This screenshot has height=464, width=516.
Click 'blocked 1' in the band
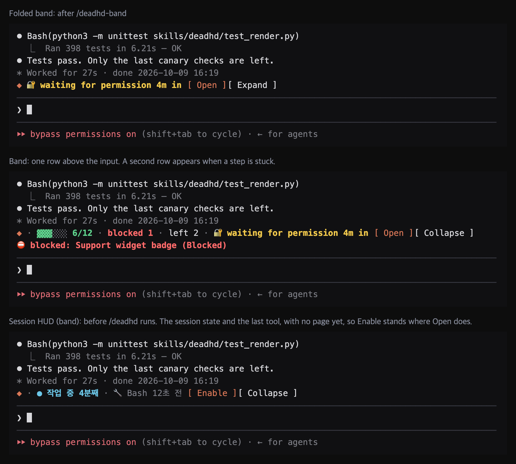pos(130,233)
